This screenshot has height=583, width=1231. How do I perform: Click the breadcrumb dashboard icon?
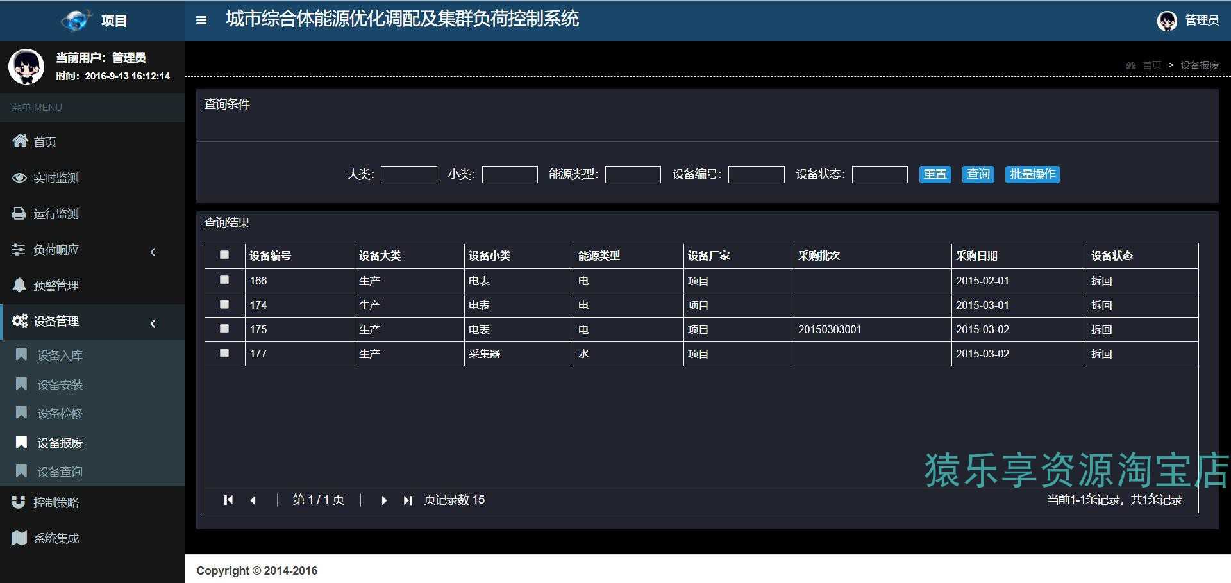[x=1131, y=65]
